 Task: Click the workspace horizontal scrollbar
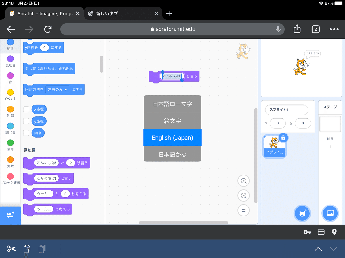[183, 222]
